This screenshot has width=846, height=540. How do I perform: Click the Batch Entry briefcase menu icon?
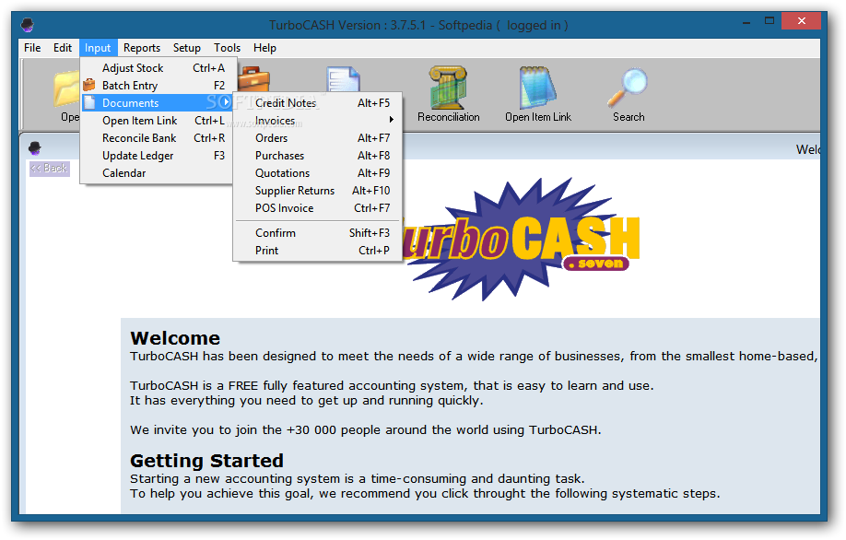click(x=89, y=85)
